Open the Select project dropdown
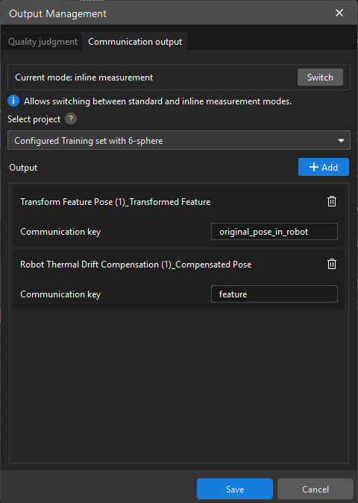This screenshot has height=503, width=358. pos(179,141)
